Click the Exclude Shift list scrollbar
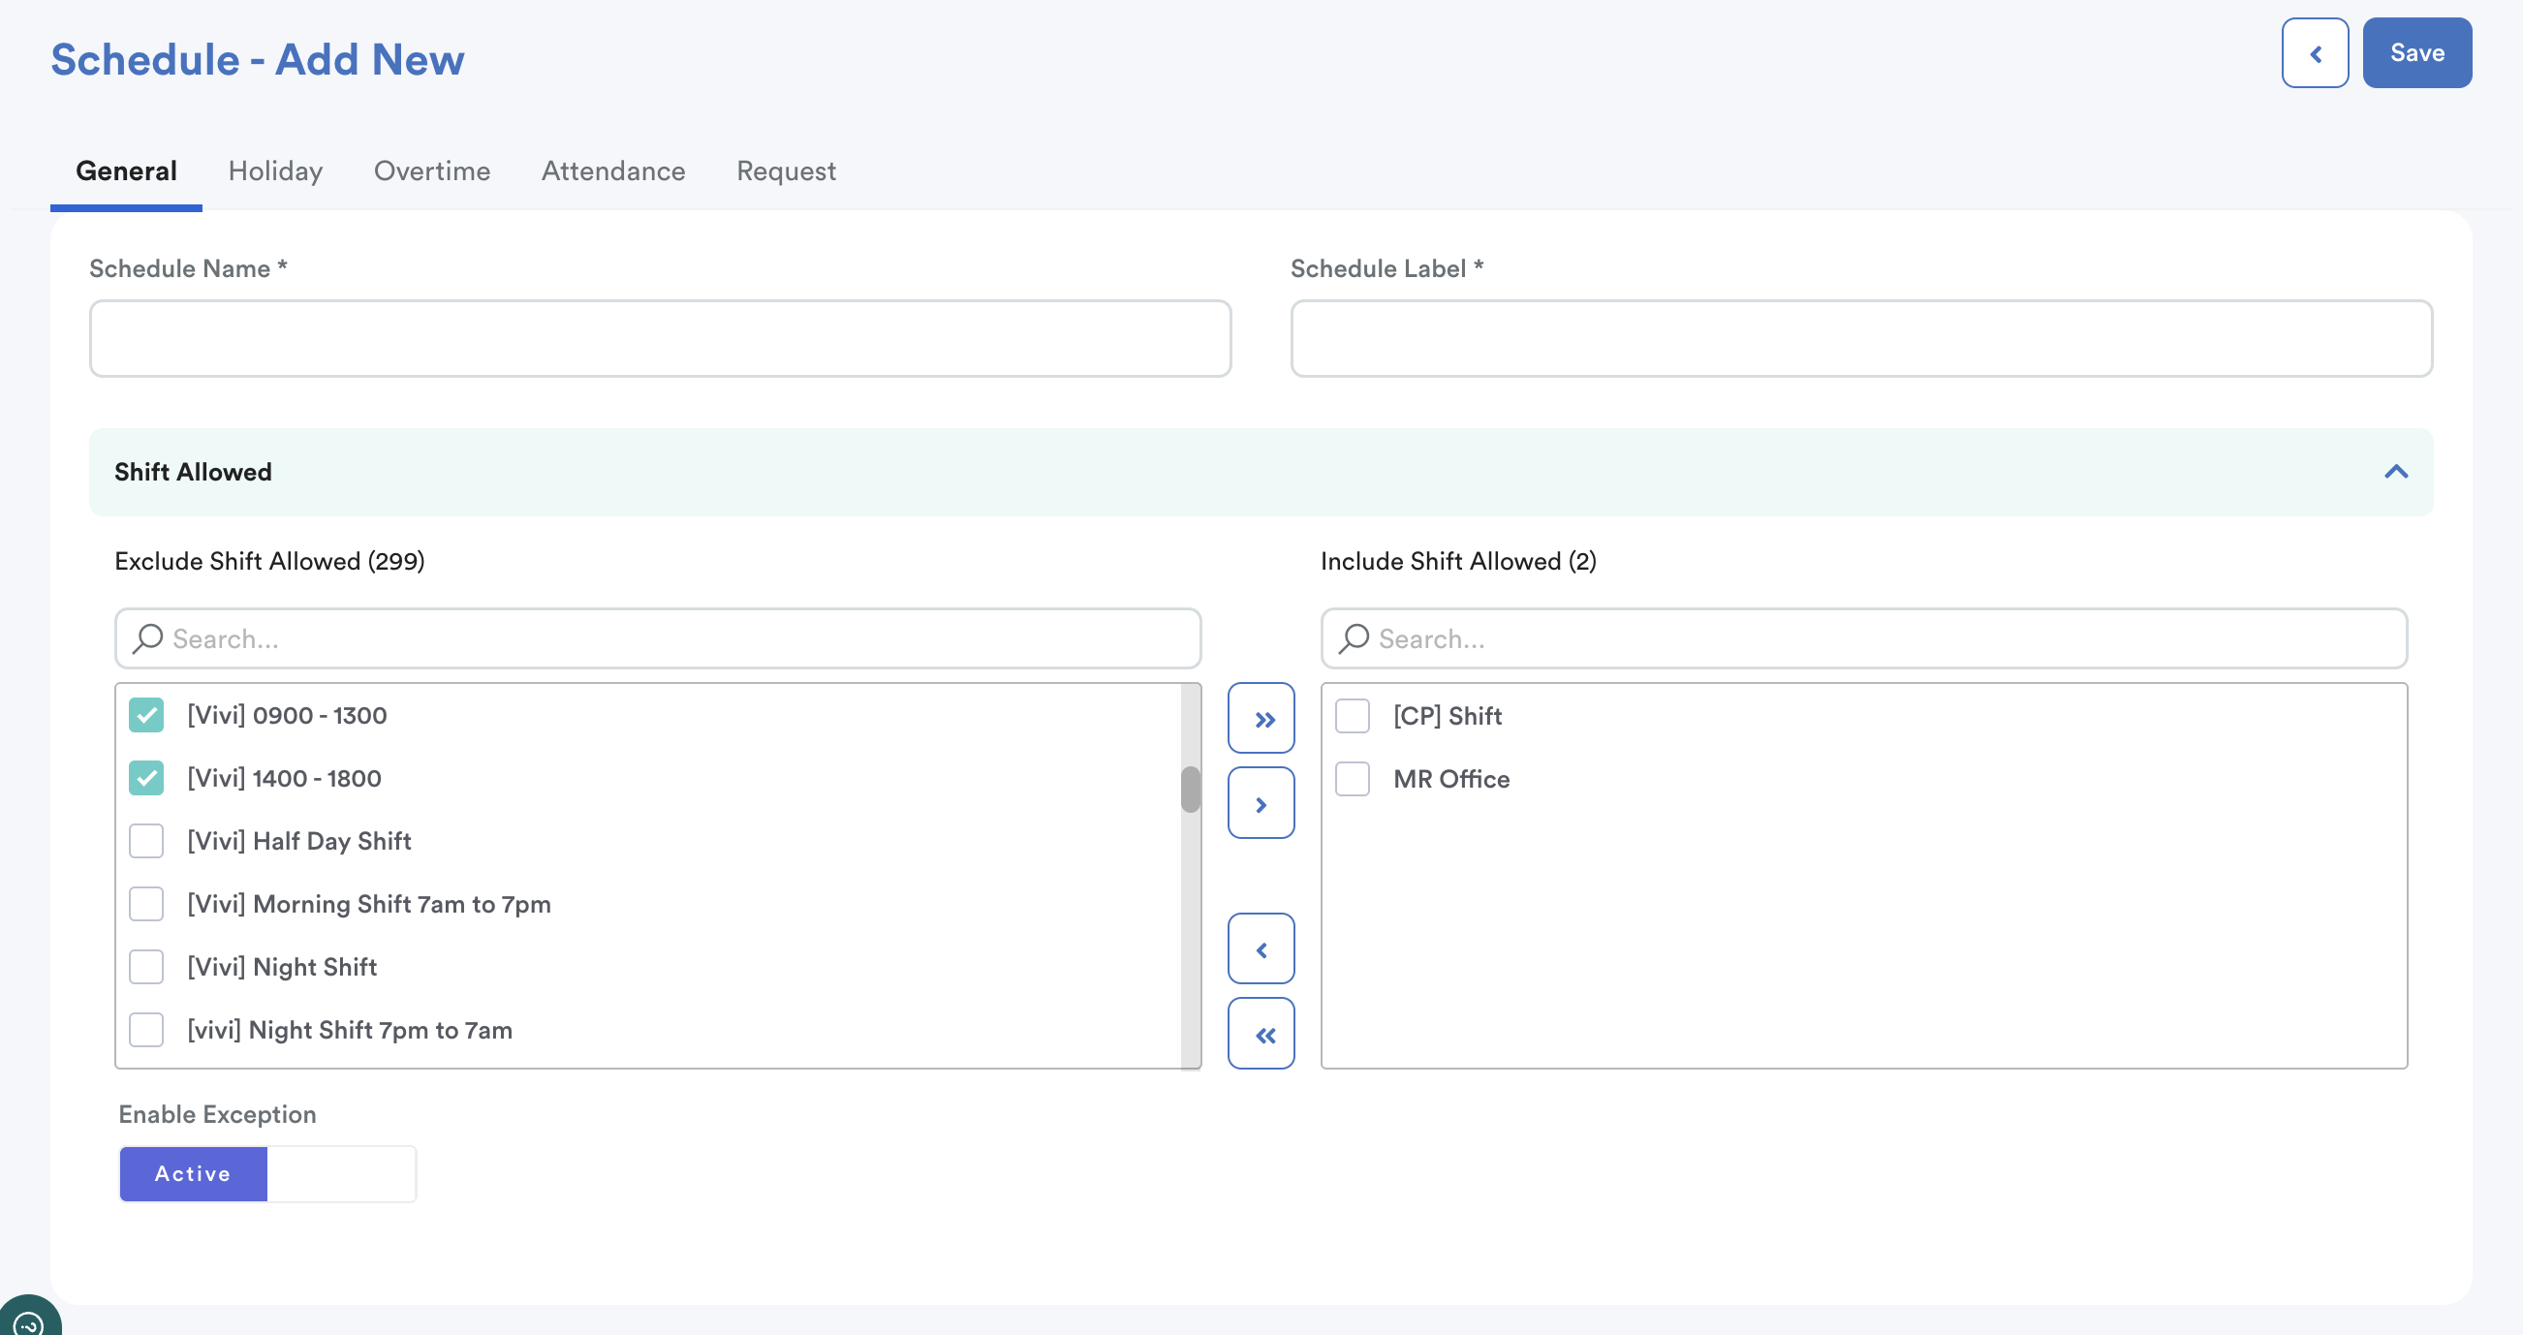 1190,790
